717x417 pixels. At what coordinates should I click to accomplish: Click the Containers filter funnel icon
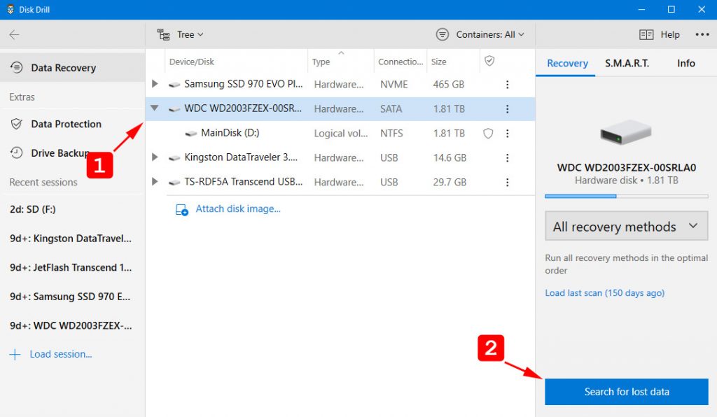441,34
